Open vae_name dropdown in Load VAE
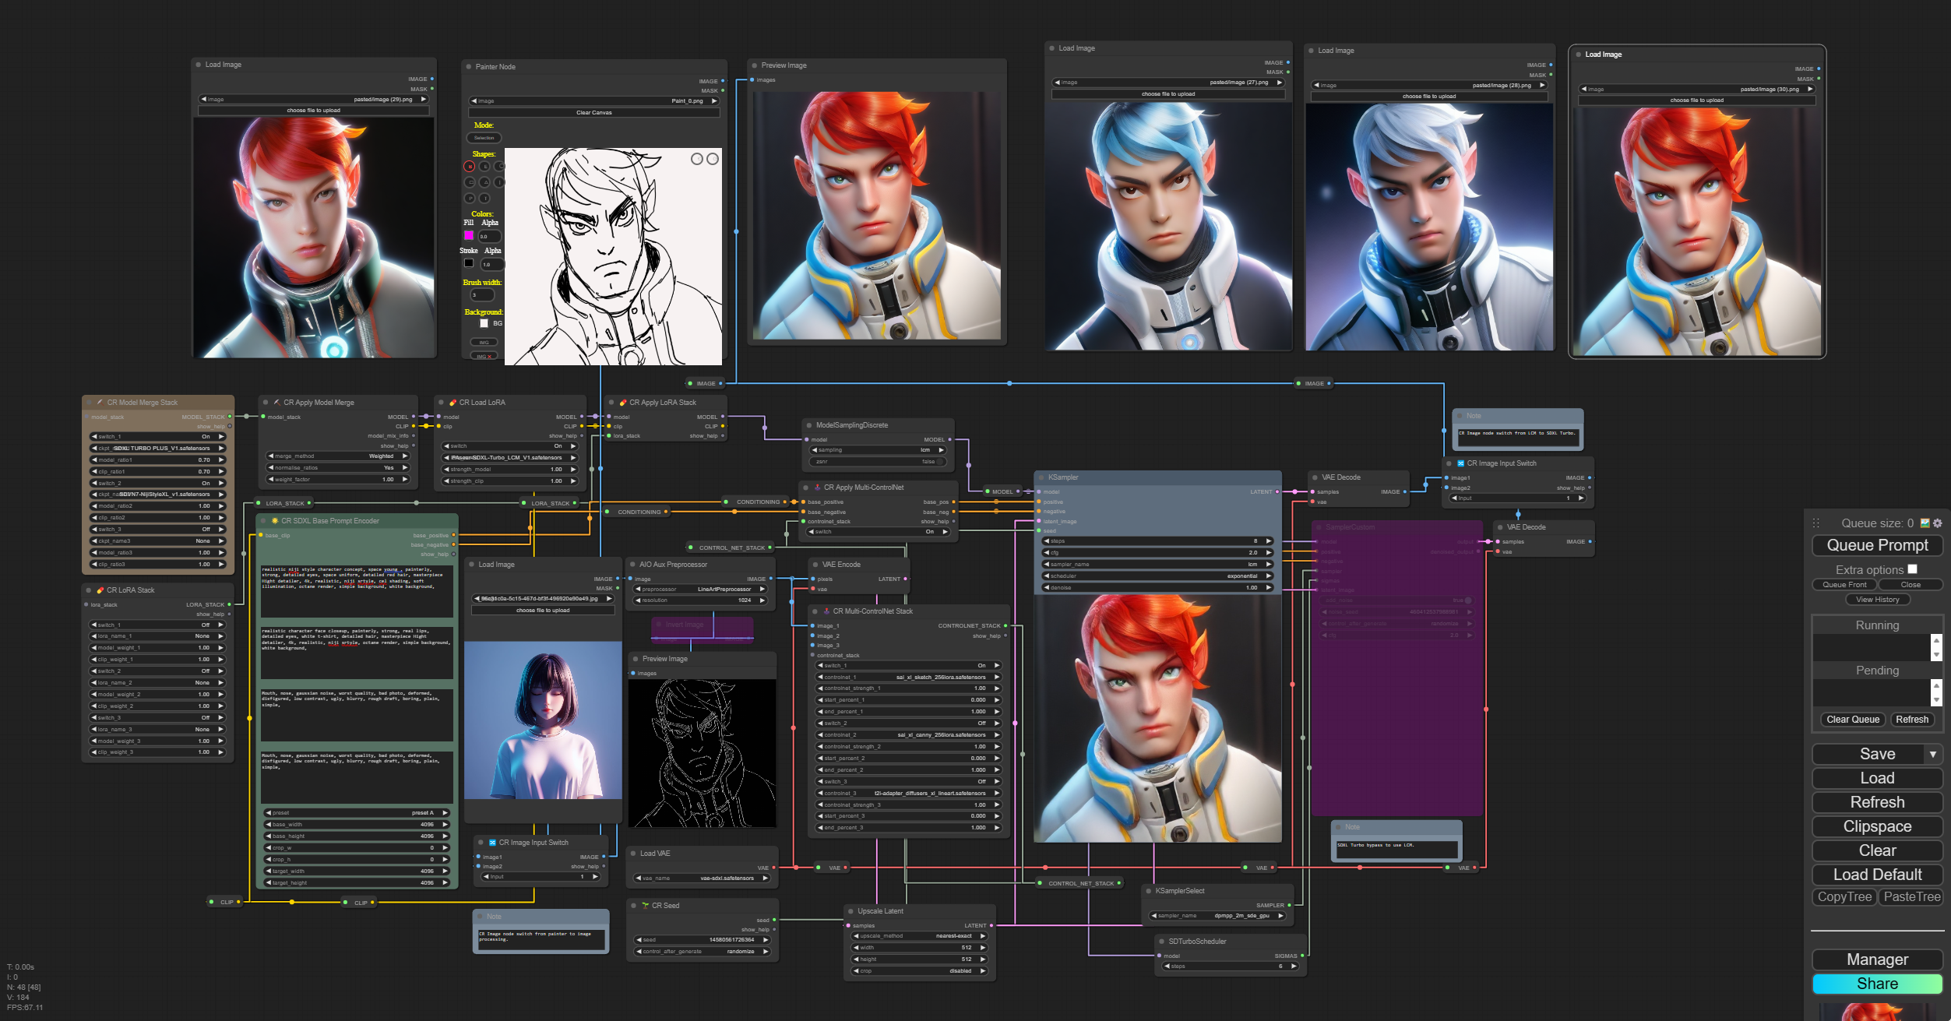This screenshot has height=1021, width=1951. [x=701, y=878]
